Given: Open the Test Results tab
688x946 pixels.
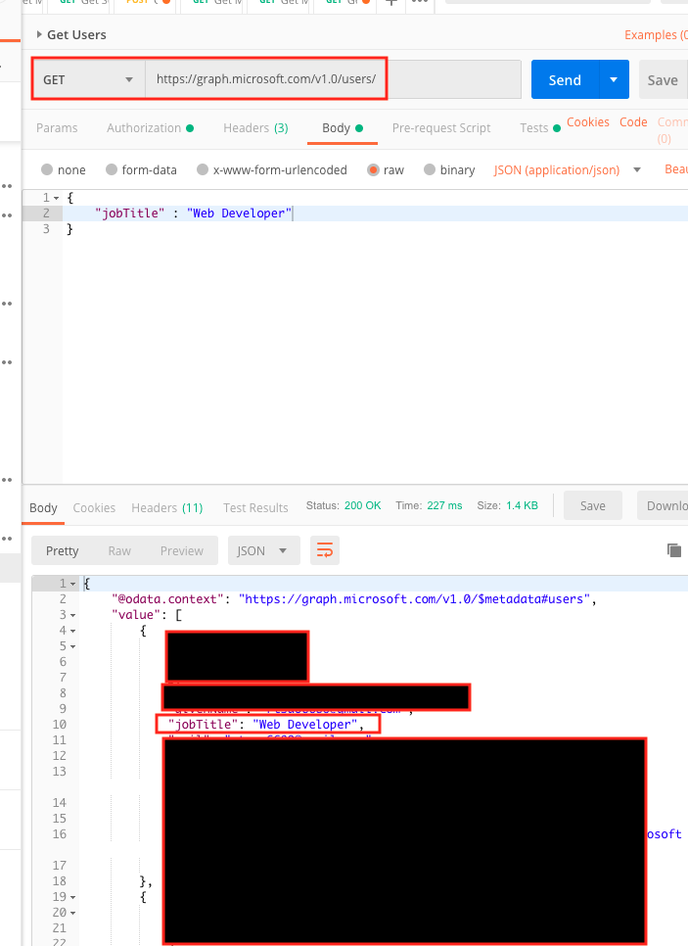Looking at the screenshot, I should pyautogui.click(x=255, y=508).
